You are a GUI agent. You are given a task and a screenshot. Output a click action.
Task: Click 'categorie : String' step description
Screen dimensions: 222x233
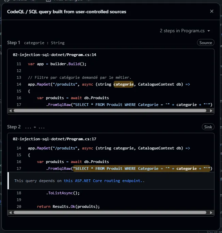click(44, 43)
